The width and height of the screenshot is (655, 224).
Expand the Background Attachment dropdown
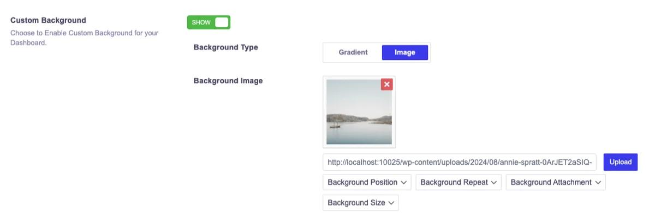(x=556, y=182)
